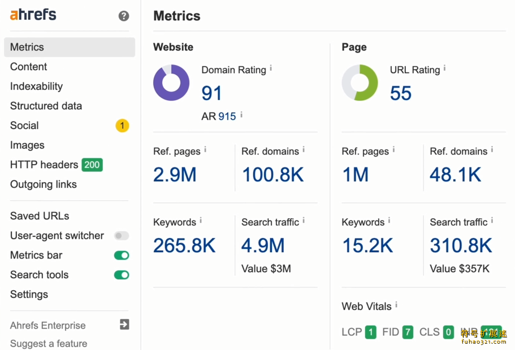Viewport: 515px width, 350px height.
Task: Click the AR value 915
Action: [227, 116]
